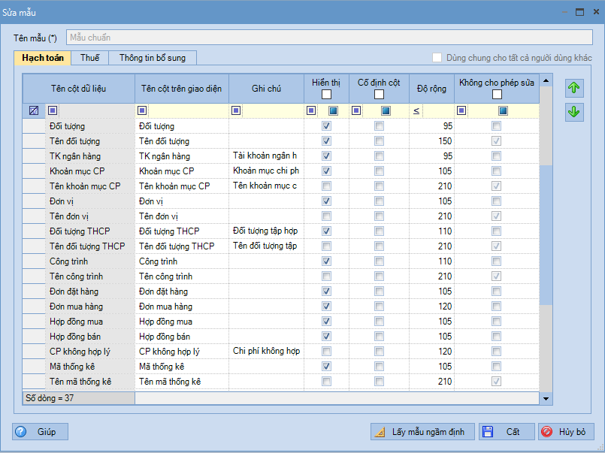
Task: Toggle the Cố định cột filter-row checkbox
Action: 386,111
